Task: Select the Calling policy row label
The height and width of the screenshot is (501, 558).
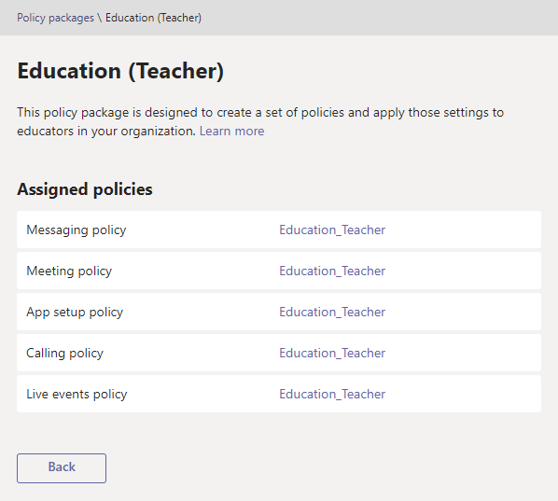Action: (64, 354)
